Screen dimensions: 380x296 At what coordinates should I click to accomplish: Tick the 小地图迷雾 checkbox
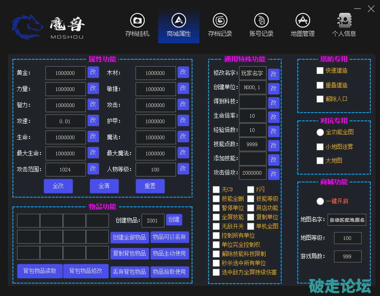coord(320,147)
